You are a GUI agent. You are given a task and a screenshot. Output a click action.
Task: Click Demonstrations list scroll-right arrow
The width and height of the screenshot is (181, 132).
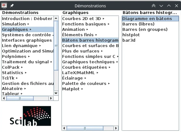(51, 98)
